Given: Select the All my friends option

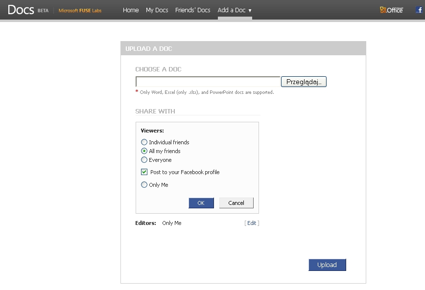Looking at the screenshot, I should pos(144,151).
